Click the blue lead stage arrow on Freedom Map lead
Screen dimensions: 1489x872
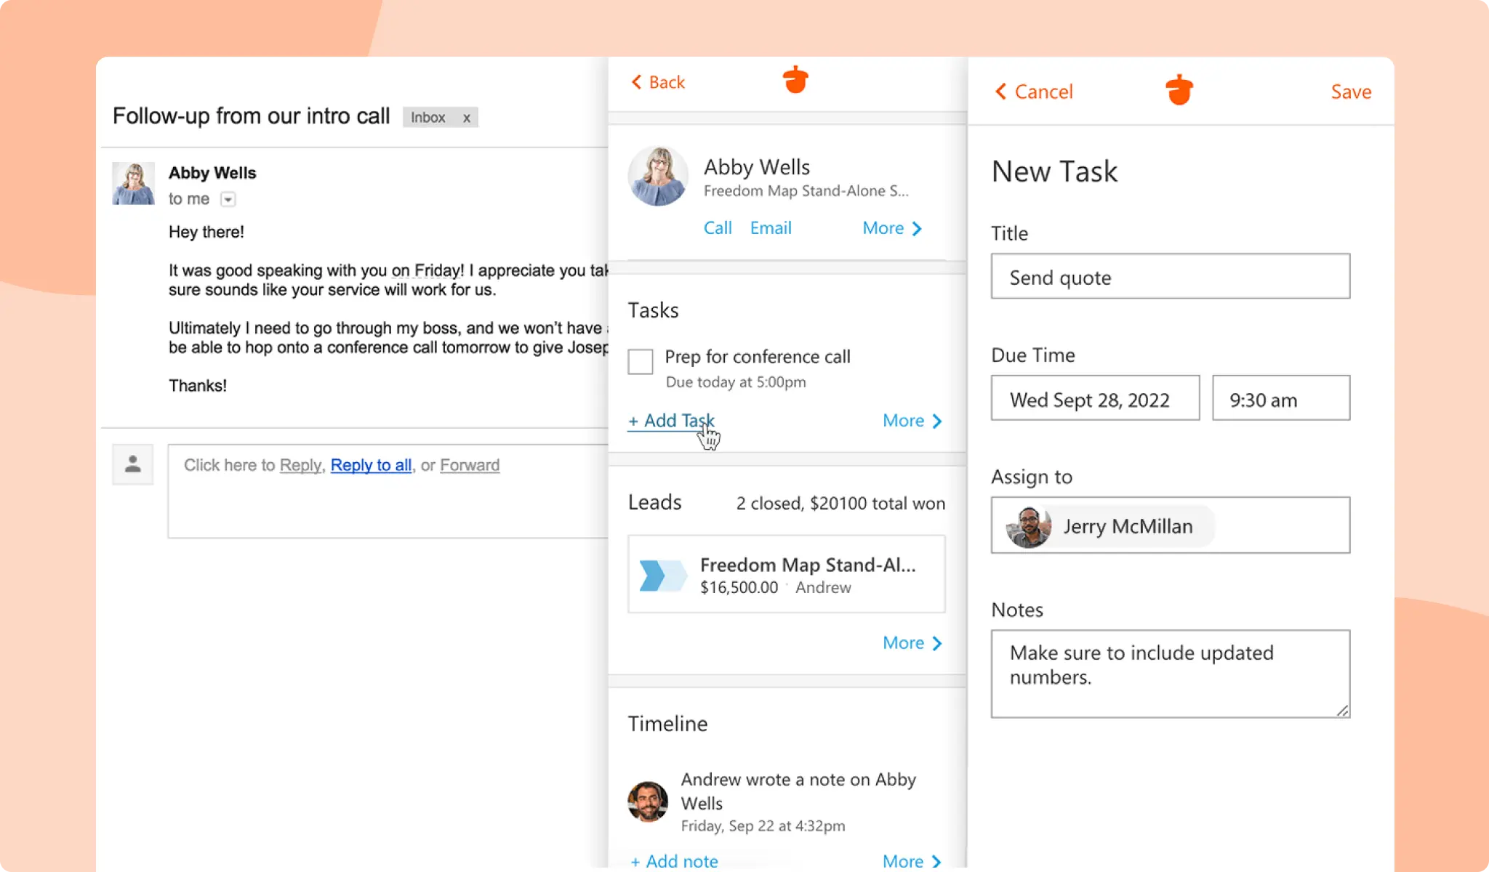[662, 574]
